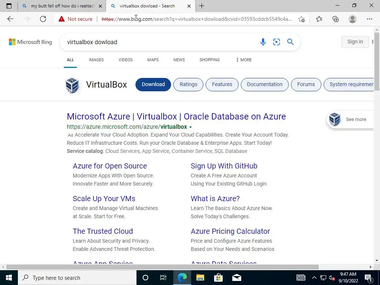Screen dimensions: 380x285
Task: Click the scroll right arrow
Action: pyautogui.click(x=371, y=267)
